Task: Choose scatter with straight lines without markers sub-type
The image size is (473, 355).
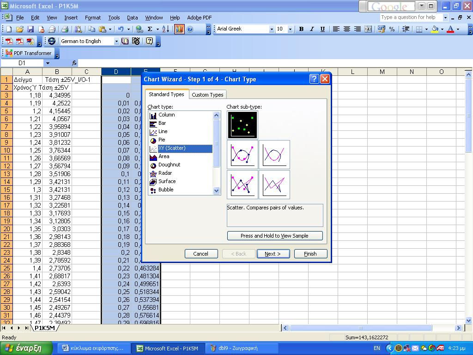Action: pyautogui.click(x=274, y=184)
